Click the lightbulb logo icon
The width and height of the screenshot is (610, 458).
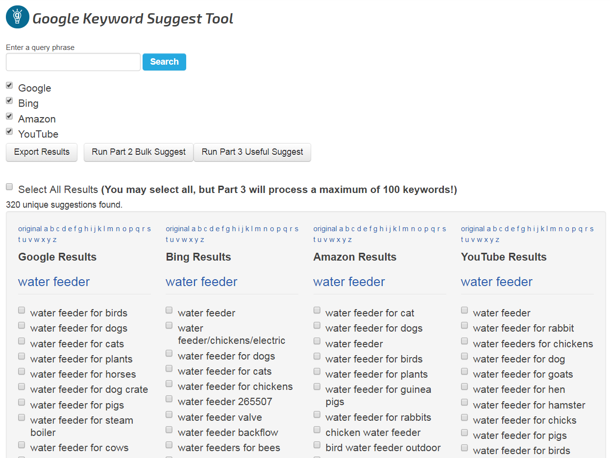17,18
